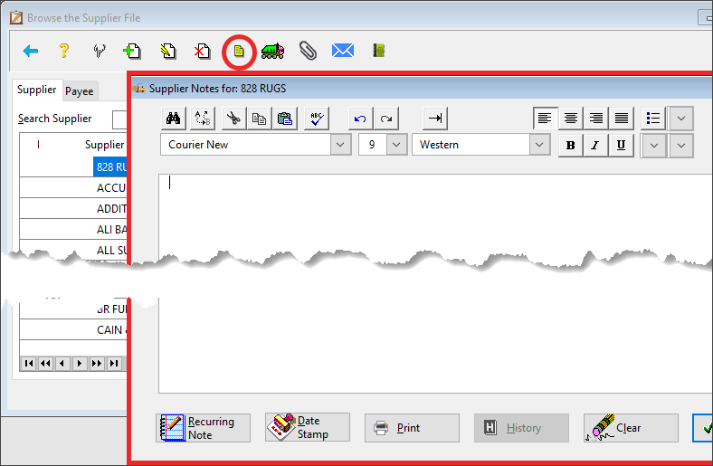The image size is (713, 466).
Task: Click the paperclip attachments icon
Action: (x=308, y=51)
